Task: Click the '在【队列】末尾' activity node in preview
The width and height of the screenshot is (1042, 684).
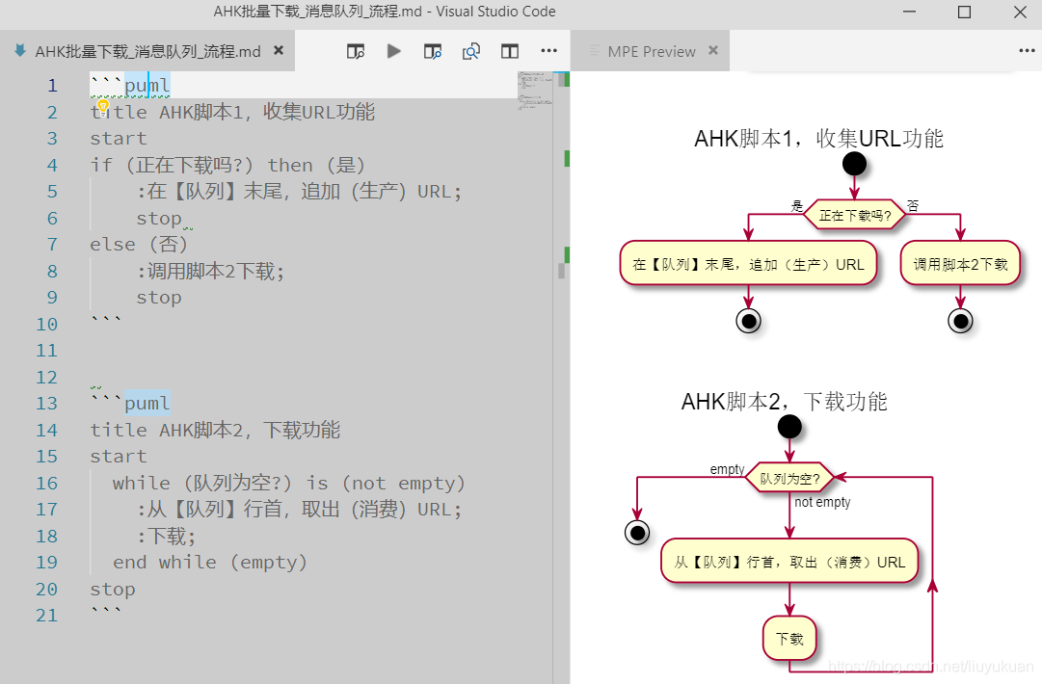Action: point(748,264)
